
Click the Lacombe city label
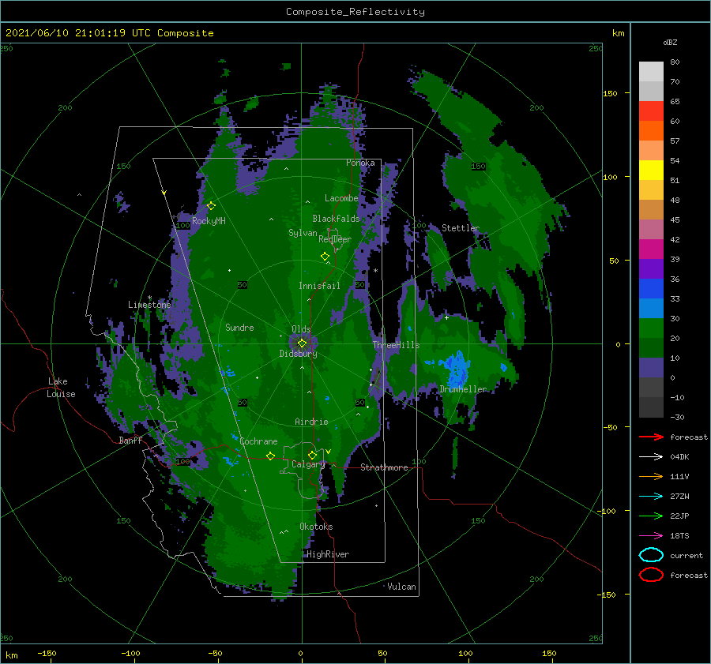(341, 198)
